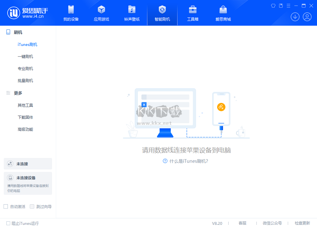317x228 pixels.
Task: Collapse the 刷机 section header
Action: [18, 32]
